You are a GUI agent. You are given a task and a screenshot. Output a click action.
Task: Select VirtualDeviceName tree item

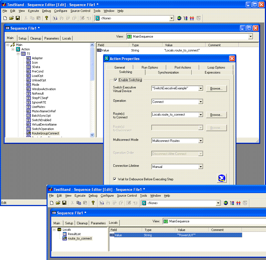[x=44, y=124]
